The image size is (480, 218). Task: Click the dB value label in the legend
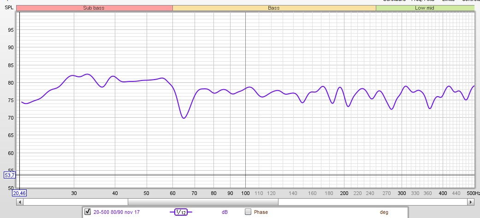pyautogui.click(x=225, y=212)
